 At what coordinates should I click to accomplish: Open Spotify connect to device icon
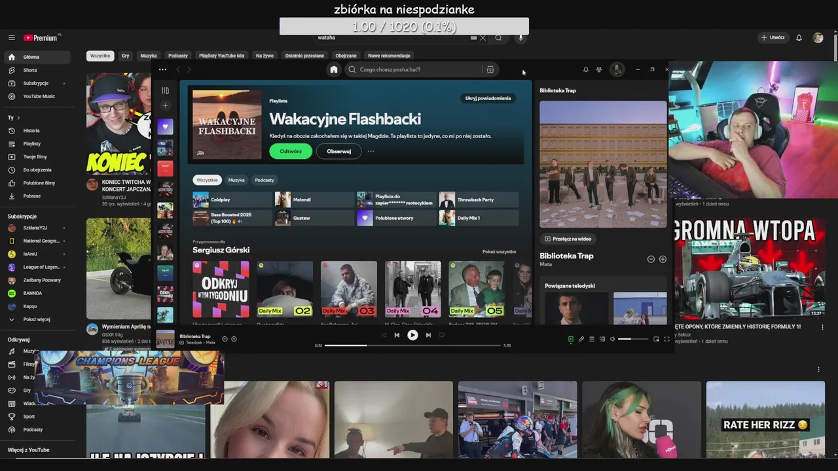[602, 339]
